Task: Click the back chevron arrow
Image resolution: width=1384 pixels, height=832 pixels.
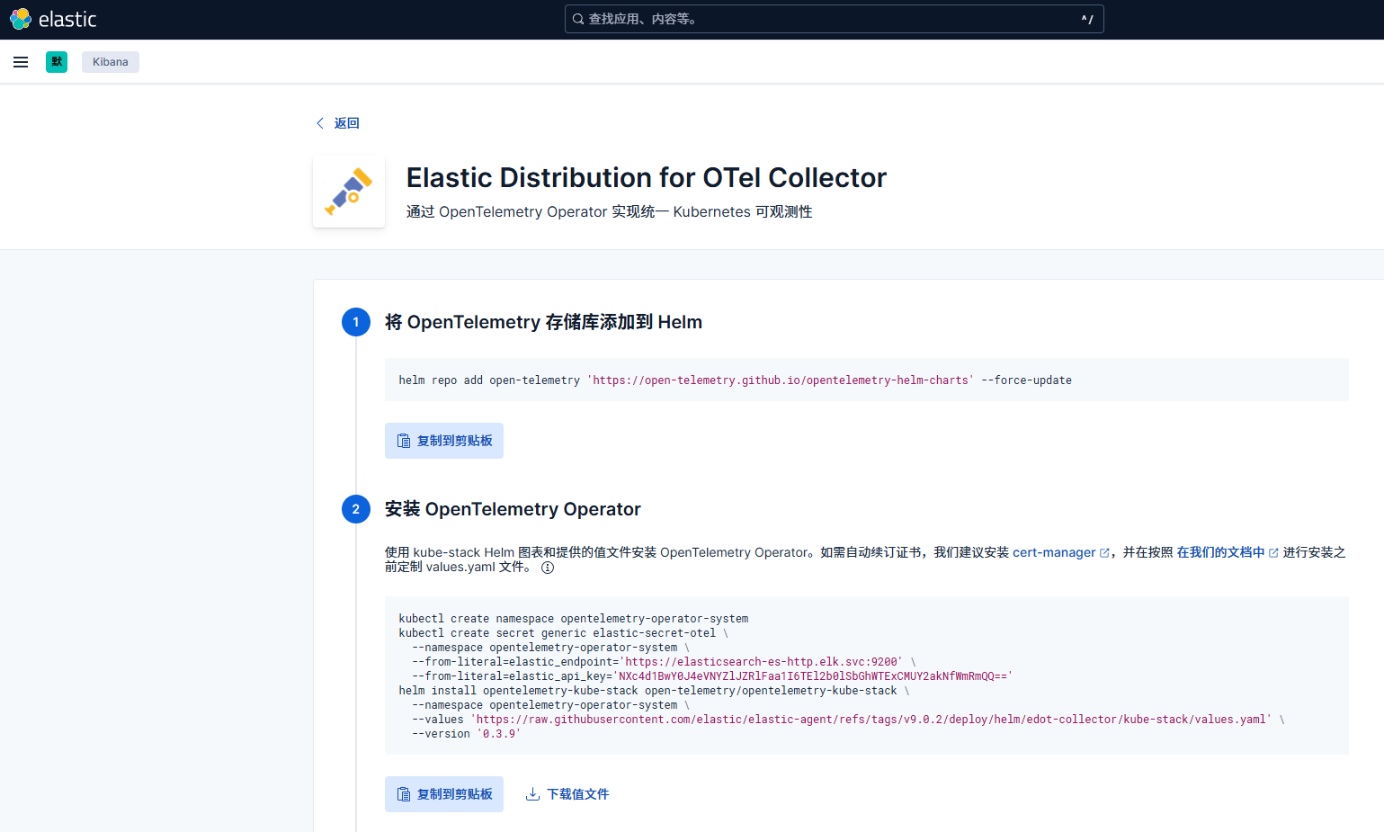Action: tap(320, 123)
